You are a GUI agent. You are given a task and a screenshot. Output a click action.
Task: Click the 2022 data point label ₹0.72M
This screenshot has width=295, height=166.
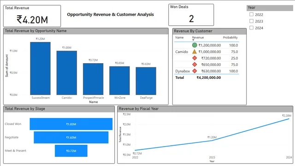pos(137,154)
